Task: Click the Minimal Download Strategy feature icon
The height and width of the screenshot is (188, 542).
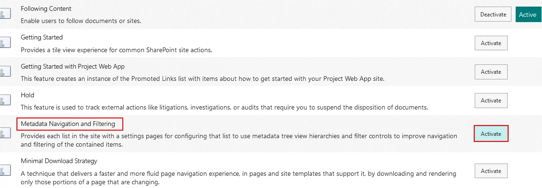Action: click(x=5, y=170)
